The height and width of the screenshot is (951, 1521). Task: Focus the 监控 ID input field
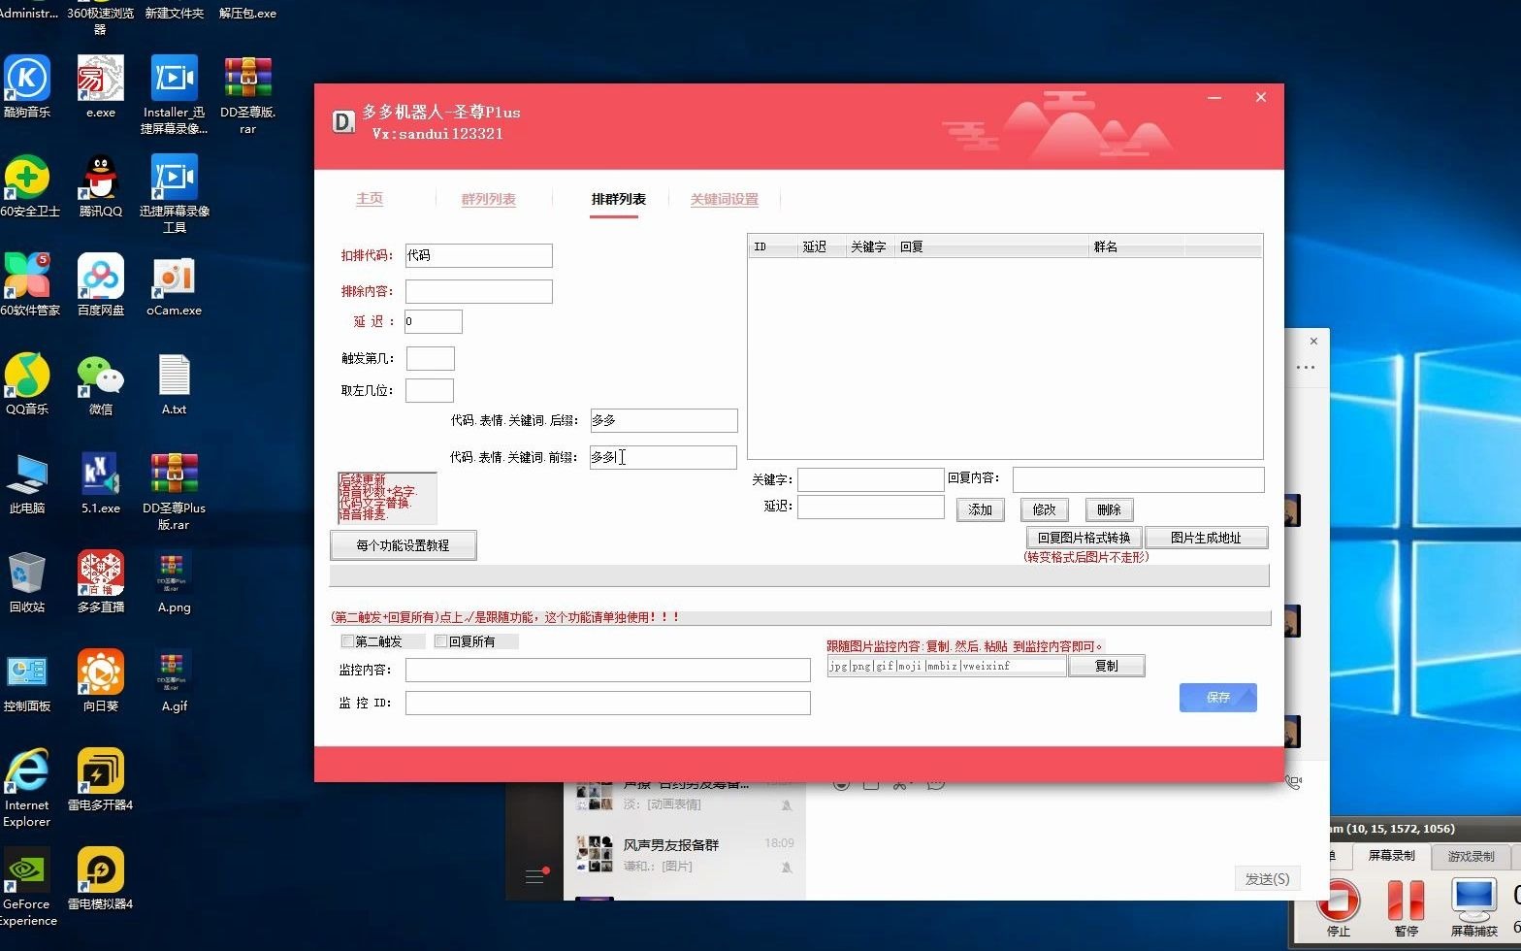click(x=607, y=703)
